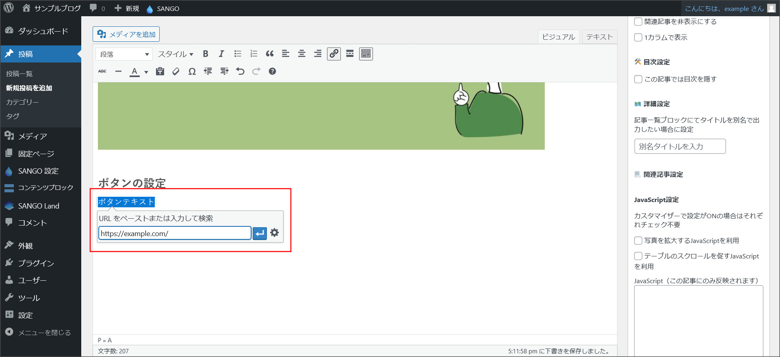Click the メディアを追加 button

(126, 34)
